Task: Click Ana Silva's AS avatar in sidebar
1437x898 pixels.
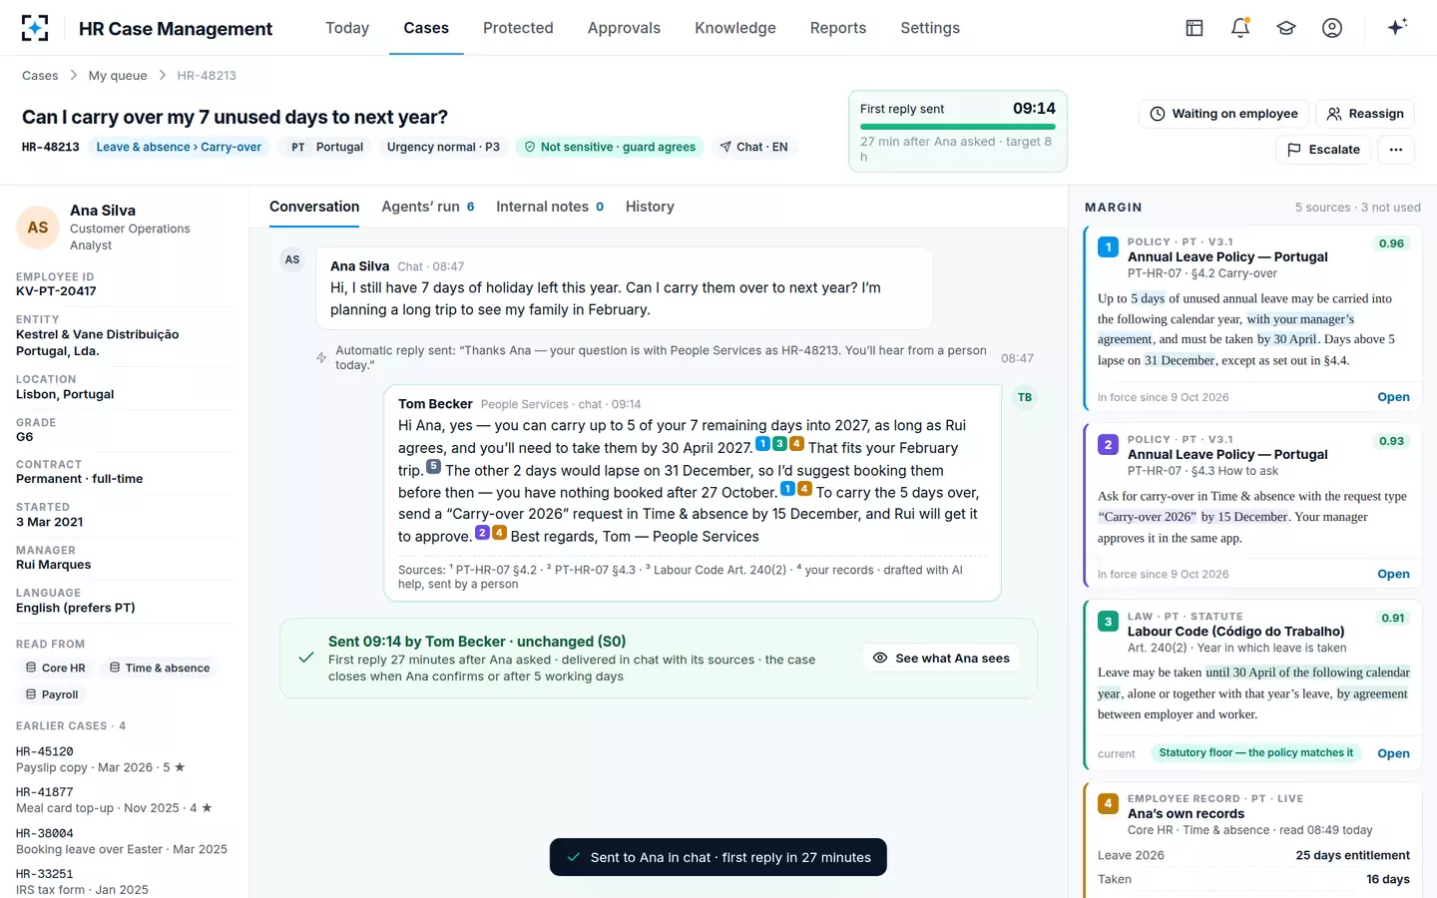Action: tap(38, 227)
